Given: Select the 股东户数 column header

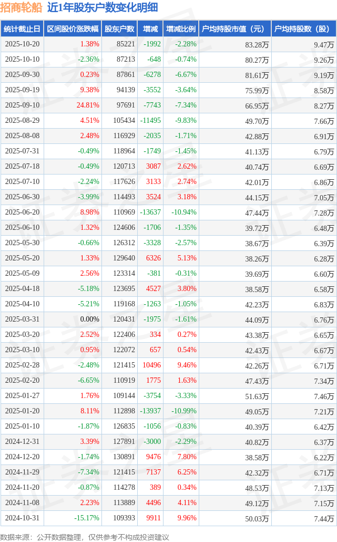Looking at the screenshot, I should [x=119, y=29].
